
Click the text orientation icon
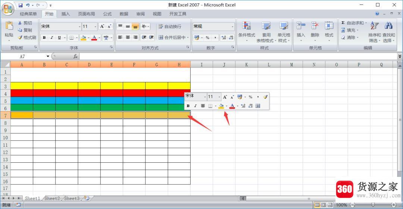click(x=144, y=26)
